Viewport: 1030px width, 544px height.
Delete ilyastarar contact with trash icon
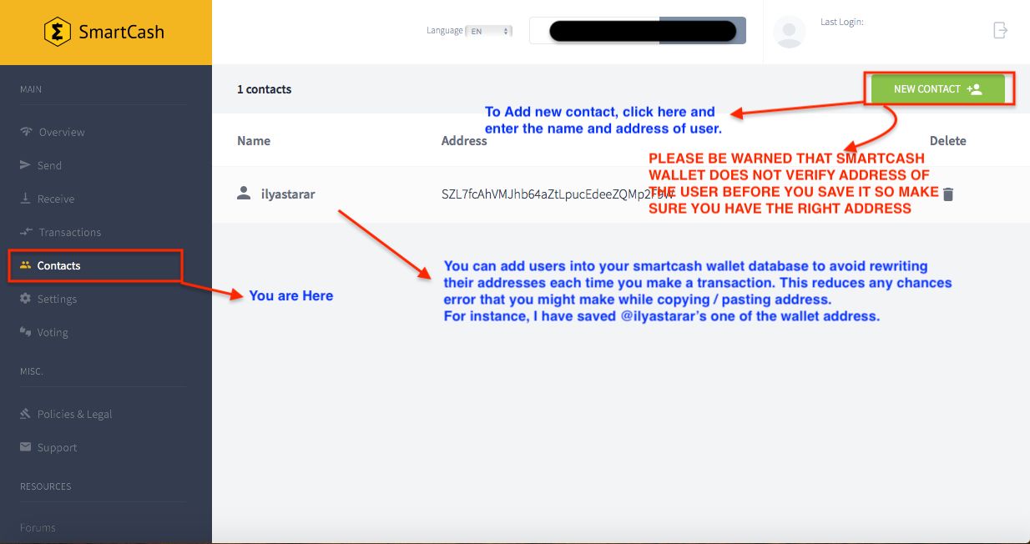947,194
